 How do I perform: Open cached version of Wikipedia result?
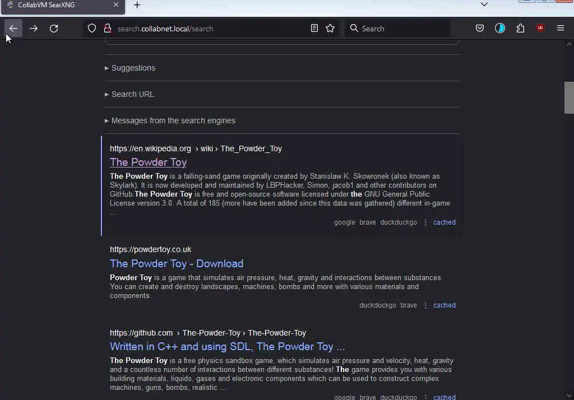point(445,222)
